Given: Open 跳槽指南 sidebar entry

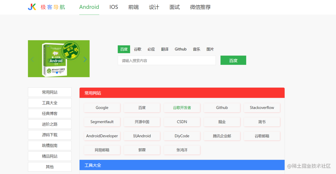Looking at the screenshot, I should click(50, 146).
